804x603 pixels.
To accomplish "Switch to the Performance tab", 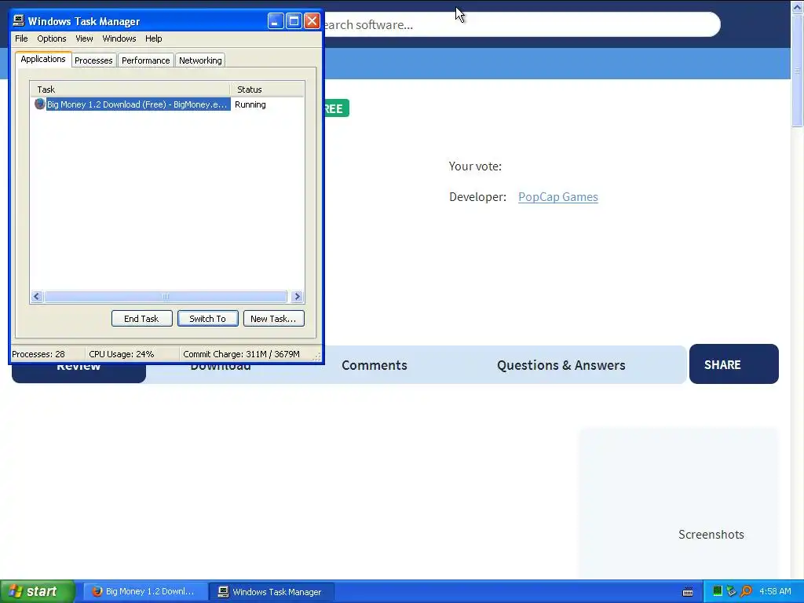I will (x=145, y=60).
